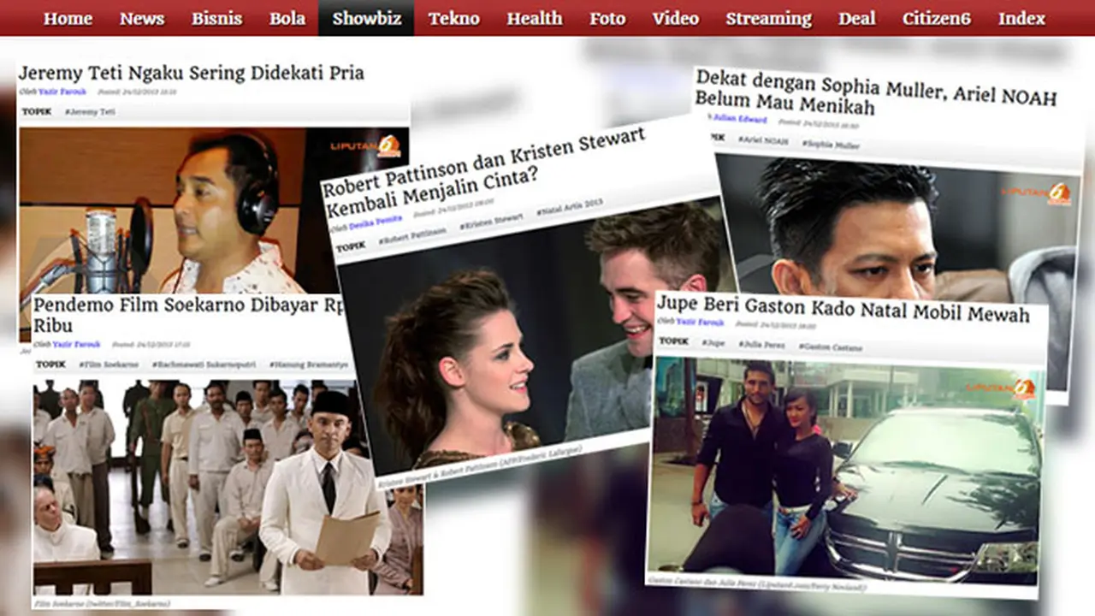
Task: Open the Jeremy Teti Ngaku Sering Didekati Pria headline
Action: [x=192, y=73]
